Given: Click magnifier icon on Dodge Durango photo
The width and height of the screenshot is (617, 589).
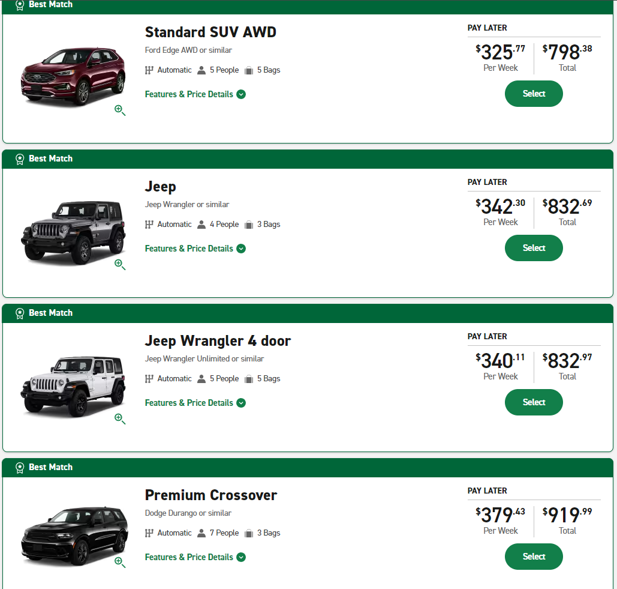Looking at the screenshot, I should pyautogui.click(x=120, y=562).
